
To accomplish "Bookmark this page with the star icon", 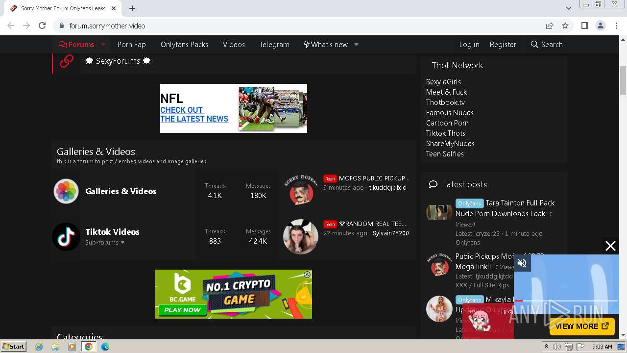I will point(565,25).
